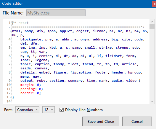Click the 'table' selector on line 7
156x129 pixels.
pyautogui.click(x=25, y=64)
